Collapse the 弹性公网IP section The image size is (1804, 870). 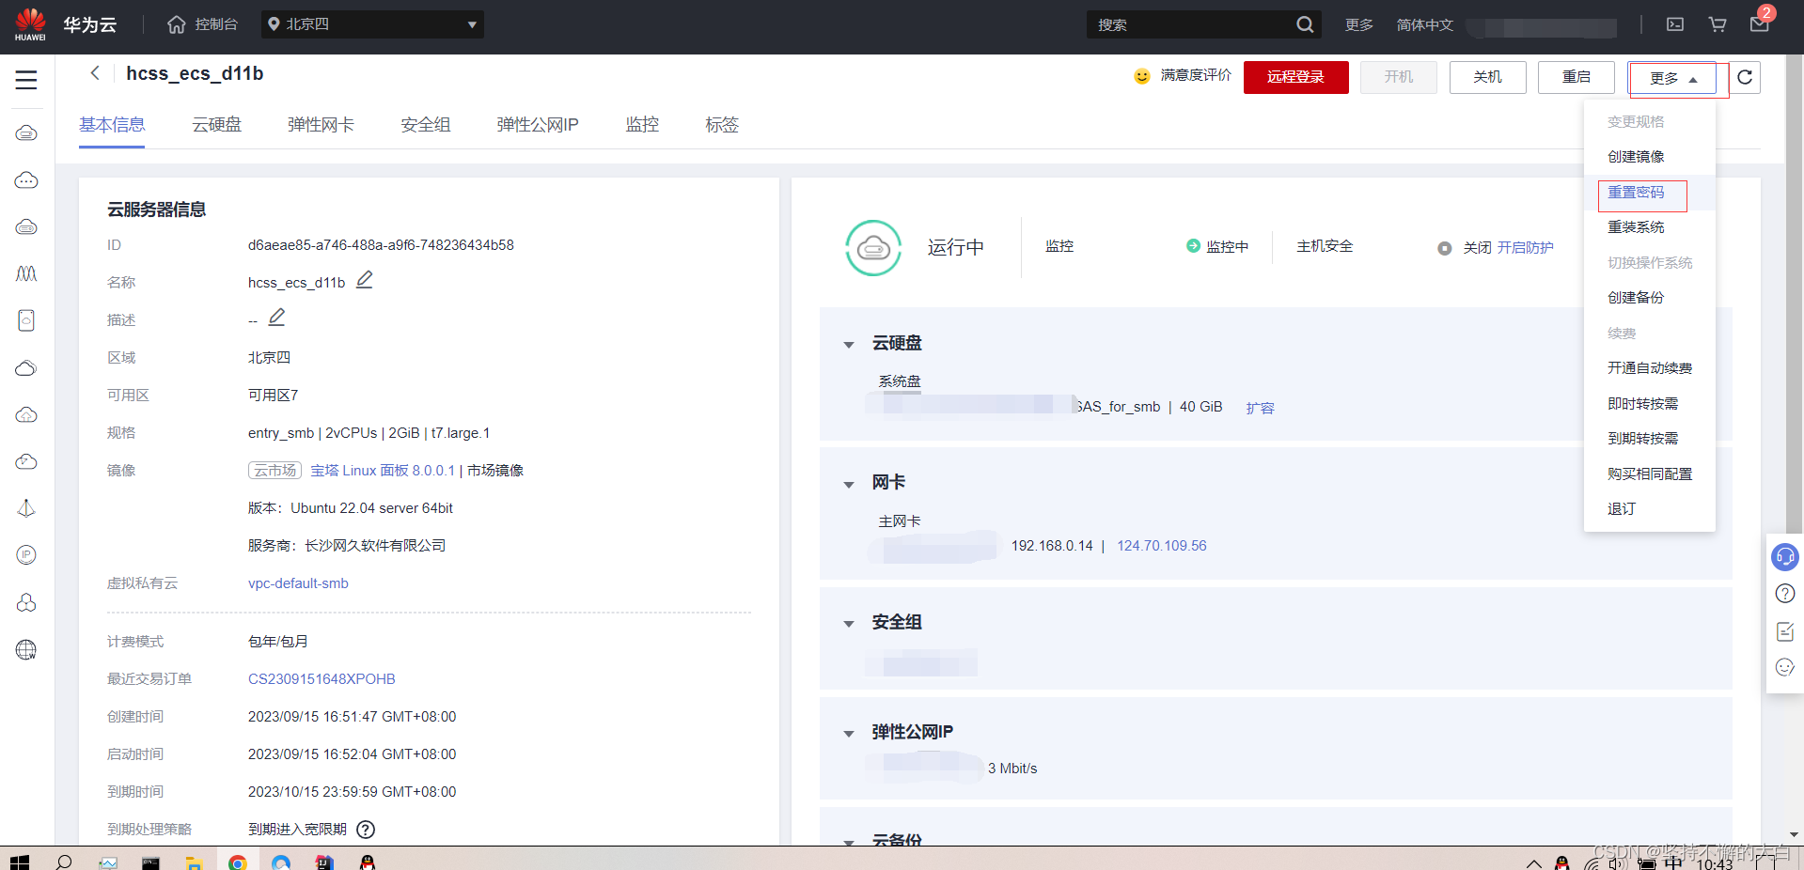coord(849,734)
